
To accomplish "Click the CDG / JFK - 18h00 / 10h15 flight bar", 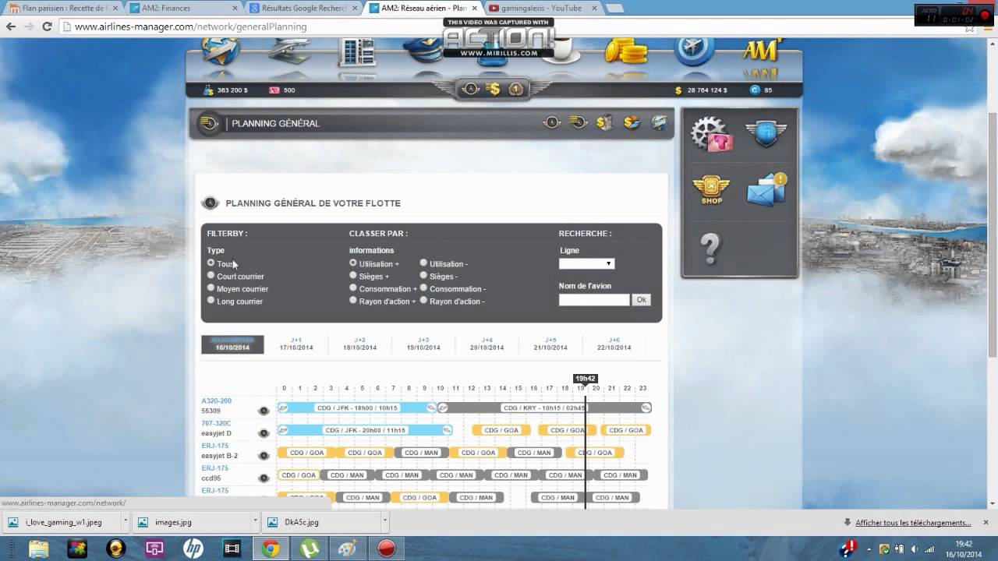I will [357, 408].
